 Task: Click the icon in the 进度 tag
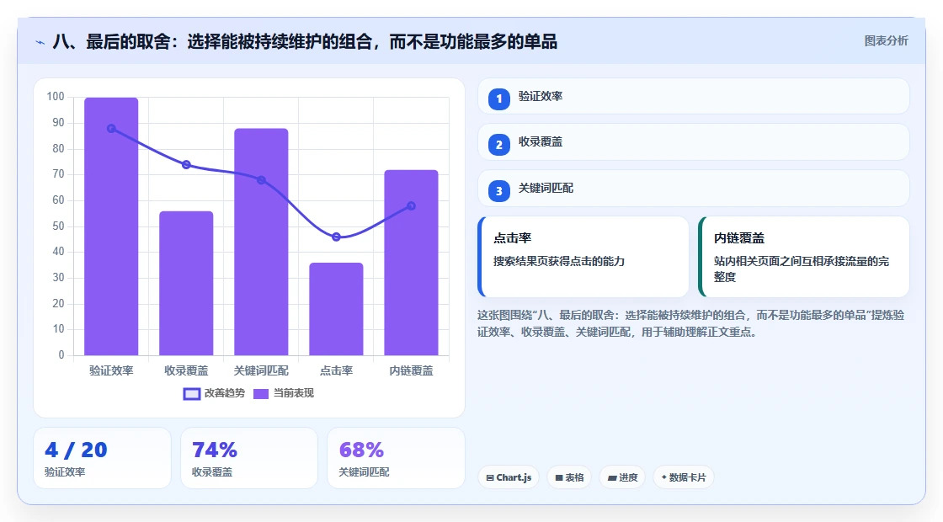(611, 477)
